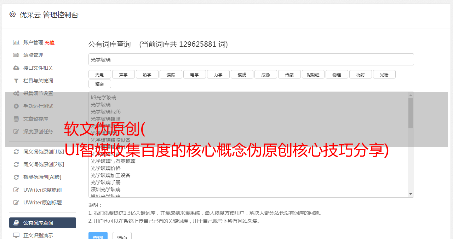The width and height of the screenshot is (453, 239).
Task: Click the k9光学玻璃 row in results
Action: (103, 98)
